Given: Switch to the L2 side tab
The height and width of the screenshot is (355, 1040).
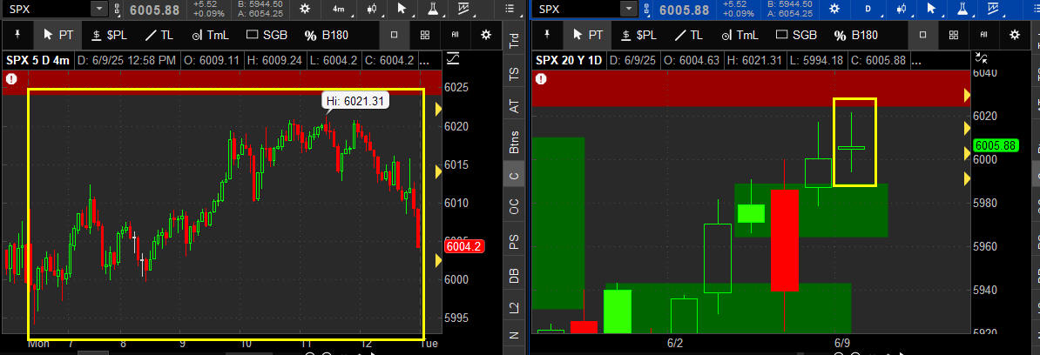Looking at the screenshot, I should 514,306.
